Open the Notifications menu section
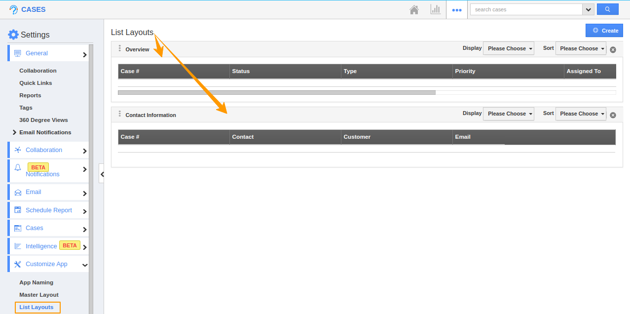This screenshot has height=314, width=630. click(x=48, y=170)
